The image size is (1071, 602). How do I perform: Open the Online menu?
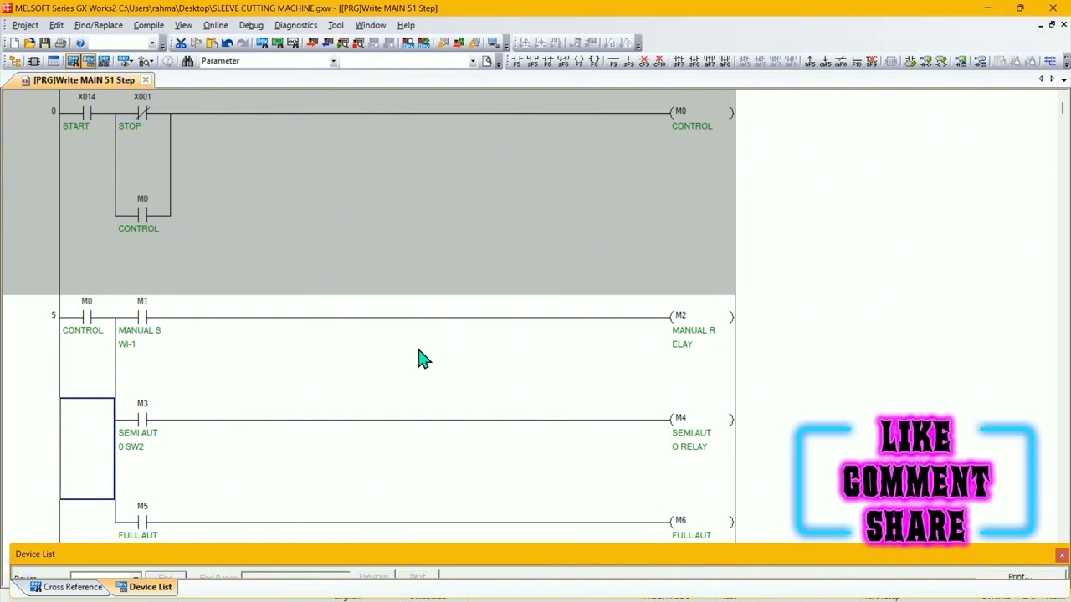tap(215, 25)
